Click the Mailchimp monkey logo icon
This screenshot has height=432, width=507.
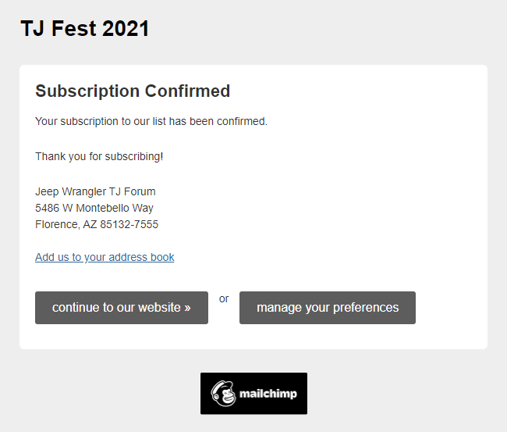[225, 394]
